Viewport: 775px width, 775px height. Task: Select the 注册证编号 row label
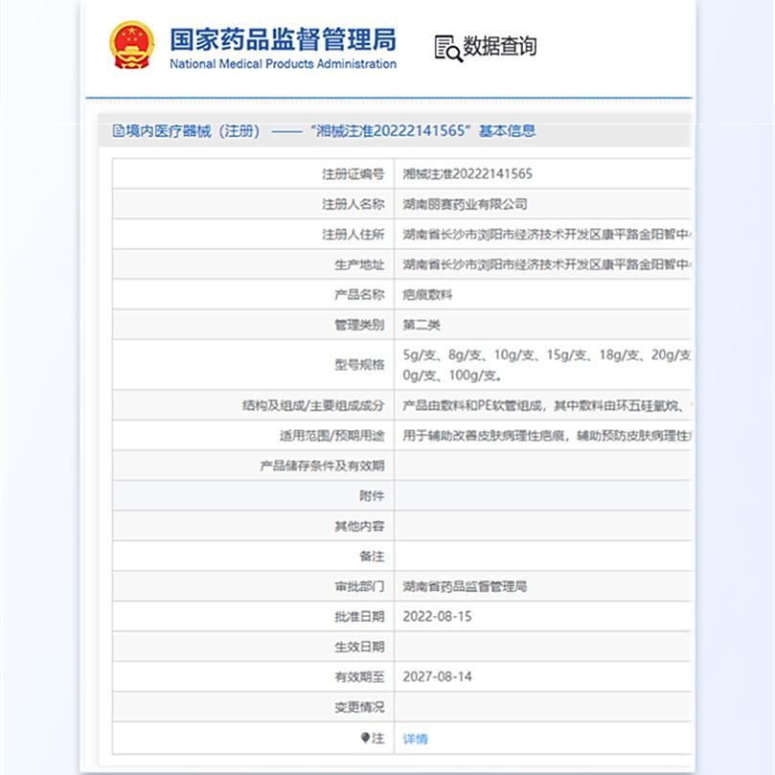coord(353,174)
